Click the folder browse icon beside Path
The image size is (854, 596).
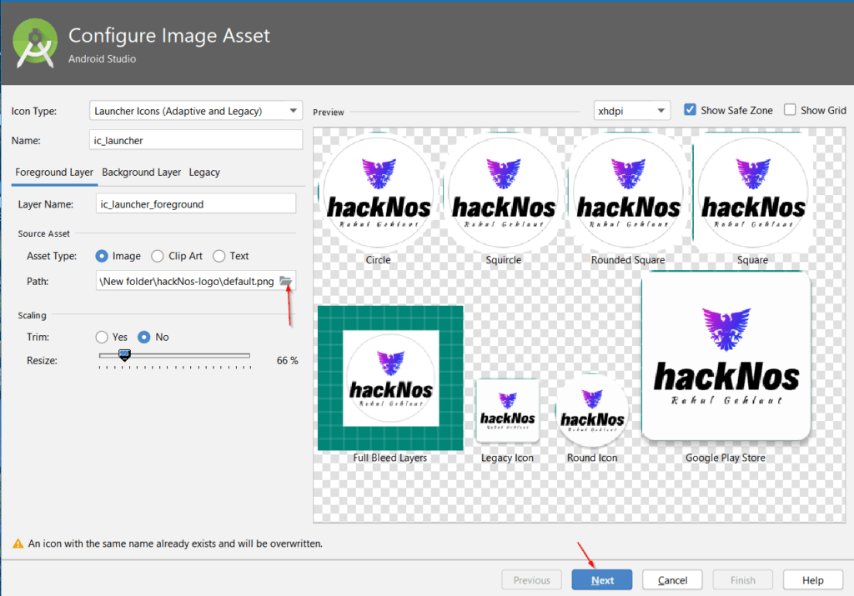coord(285,281)
